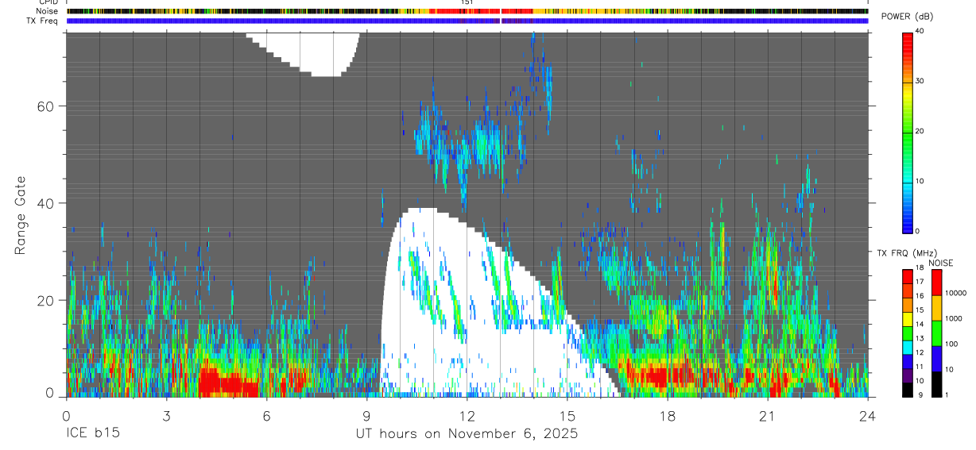Pick the yellow 14–15 MHz swatch in TX FRQ legend

908,319
